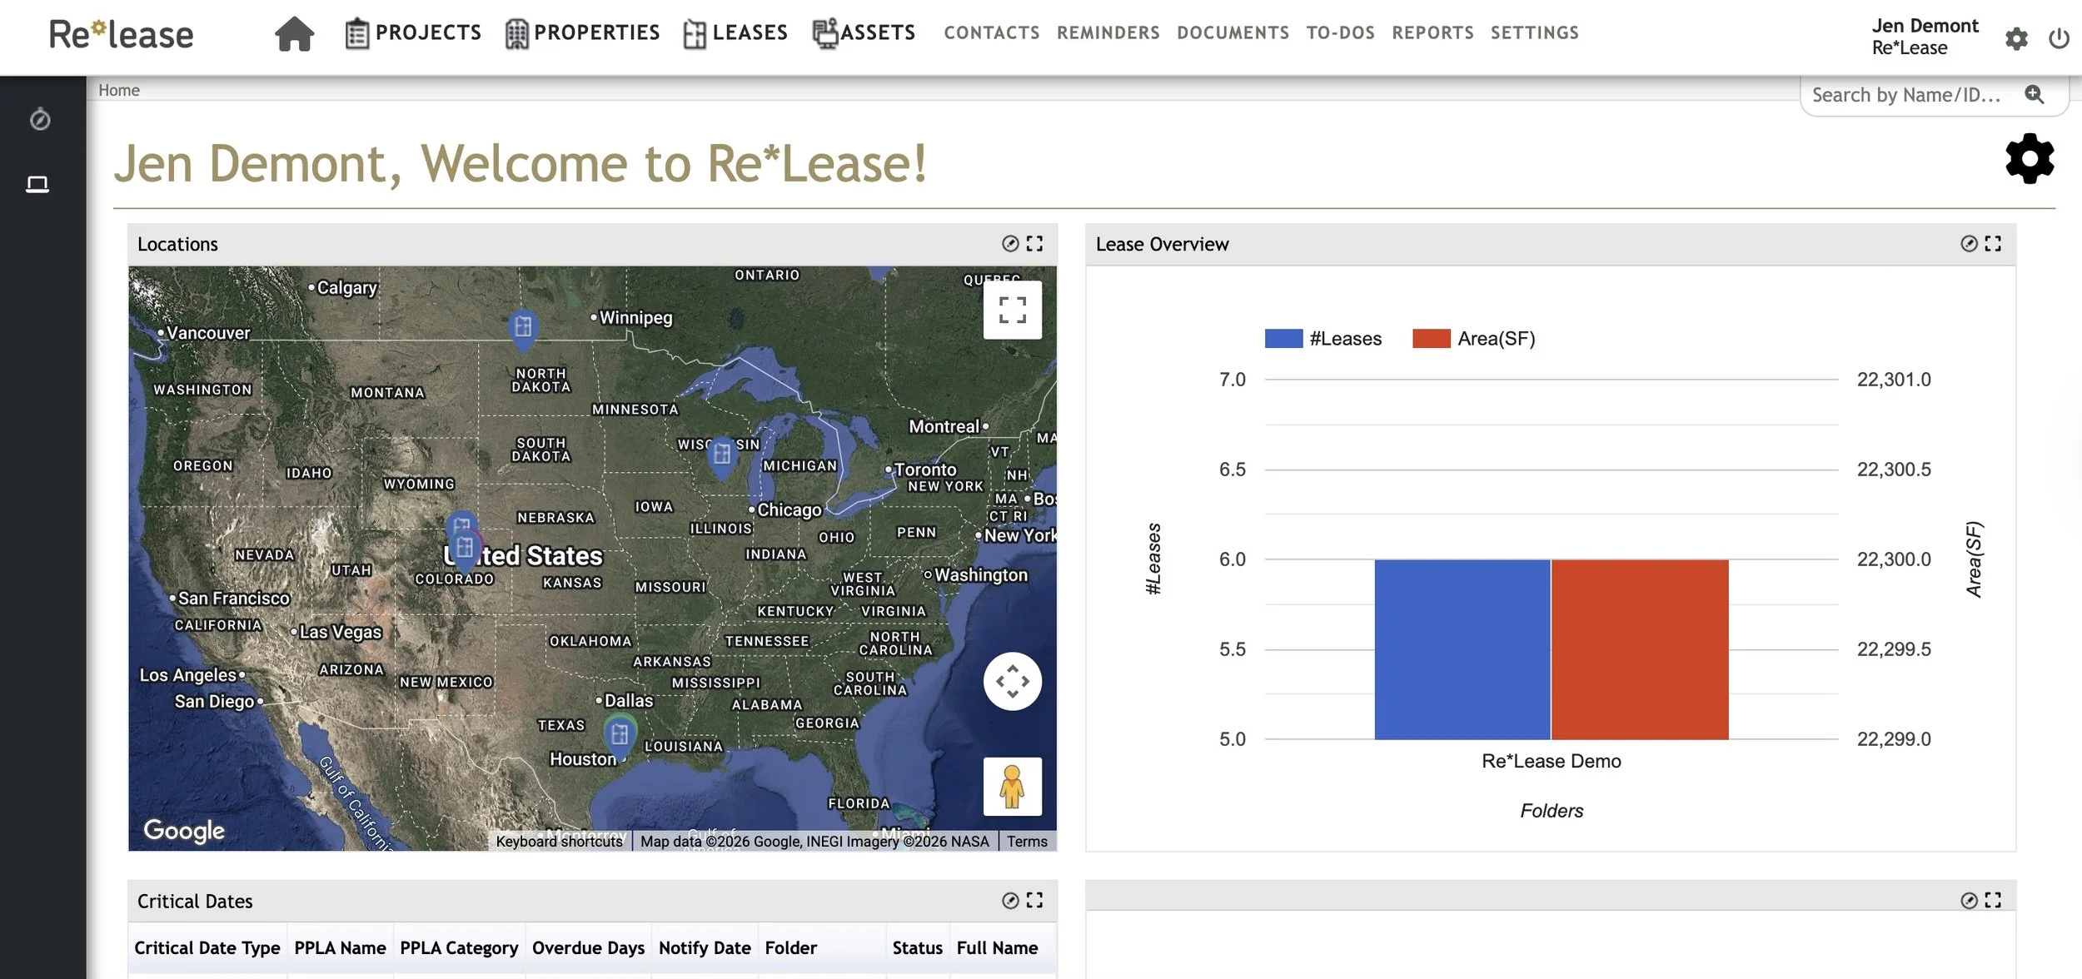Viewport: 2082px width, 979px height.
Task: Open the large dashboard settings gear
Action: point(2029,158)
